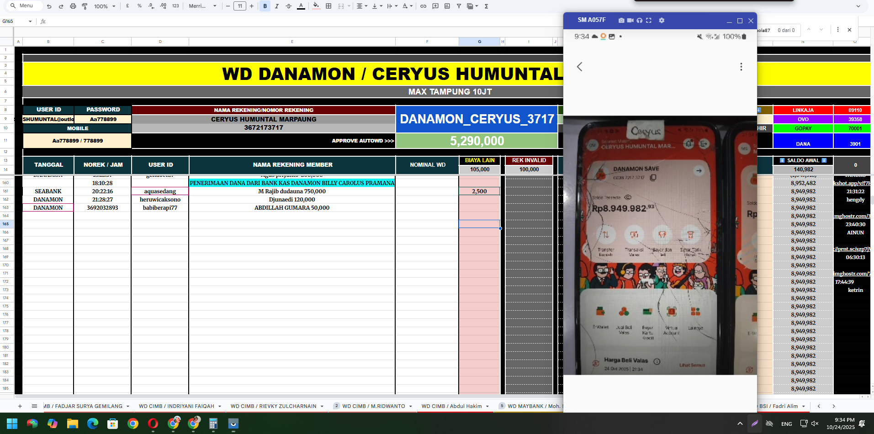Open the text color picker
Viewport: 874px width, 434px height.
tap(301, 6)
